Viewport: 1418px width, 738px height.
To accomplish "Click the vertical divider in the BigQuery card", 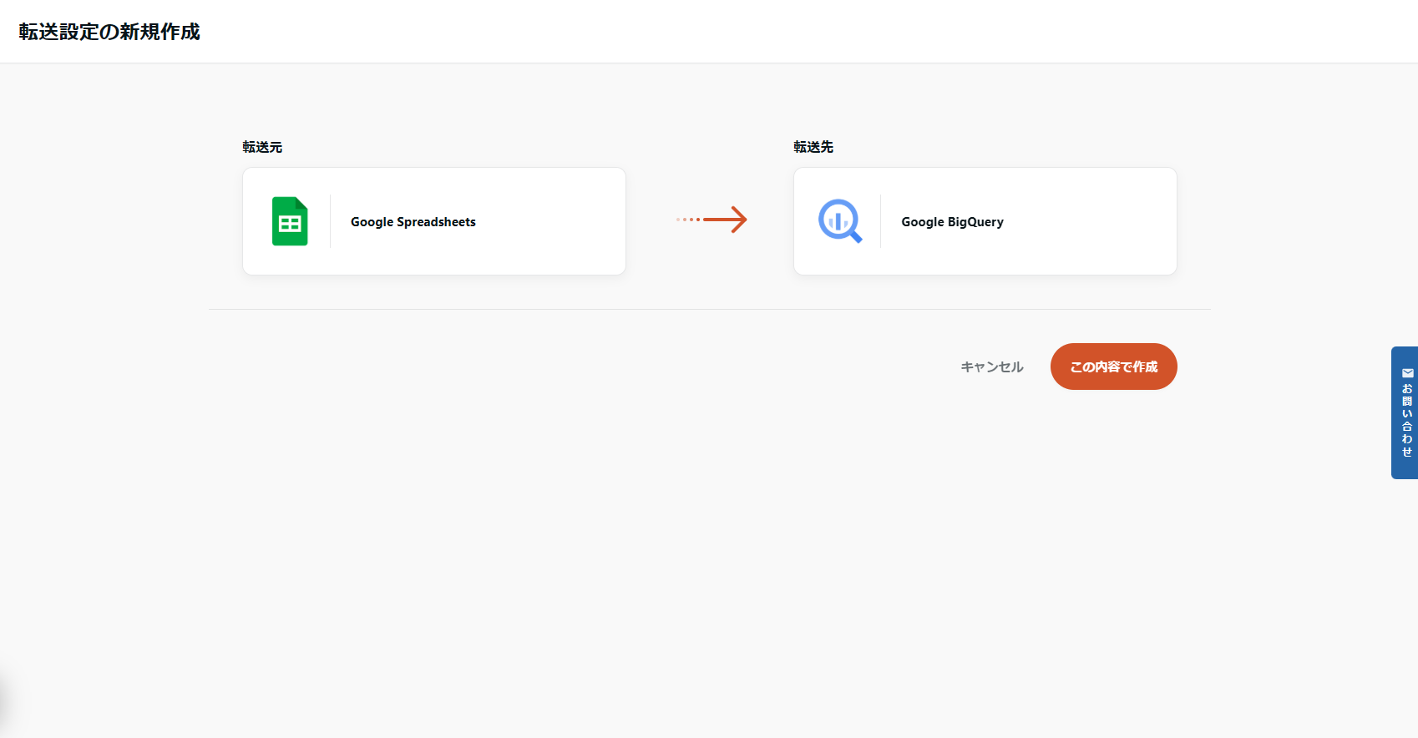I will tap(881, 221).
